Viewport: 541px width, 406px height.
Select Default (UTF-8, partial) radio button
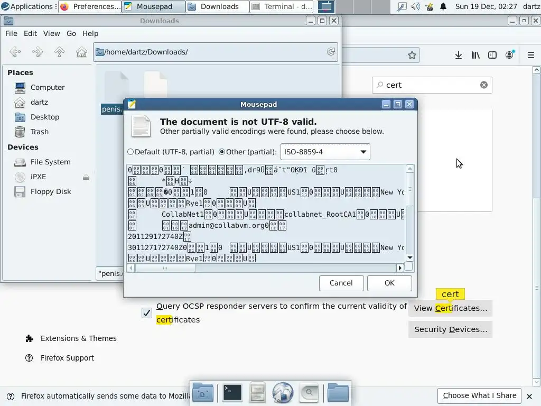tap(130, 152)
